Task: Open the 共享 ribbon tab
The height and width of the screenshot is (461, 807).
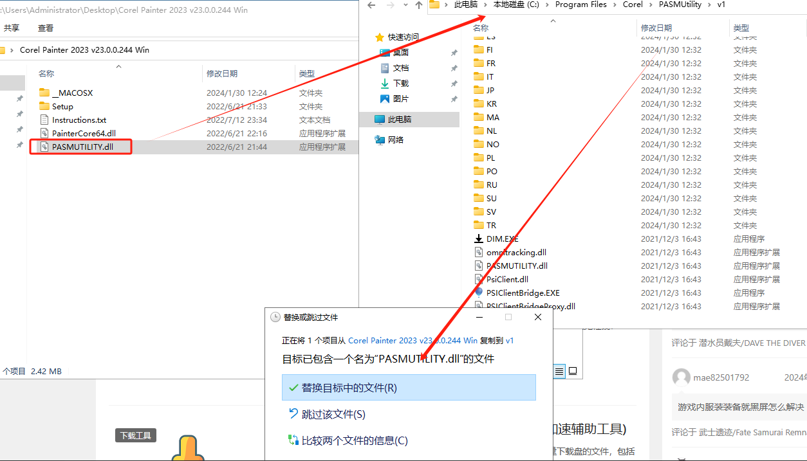Action: click(12, 28)
